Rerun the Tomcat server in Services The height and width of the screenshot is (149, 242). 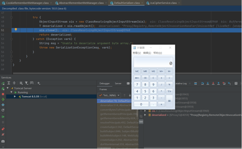3,83
